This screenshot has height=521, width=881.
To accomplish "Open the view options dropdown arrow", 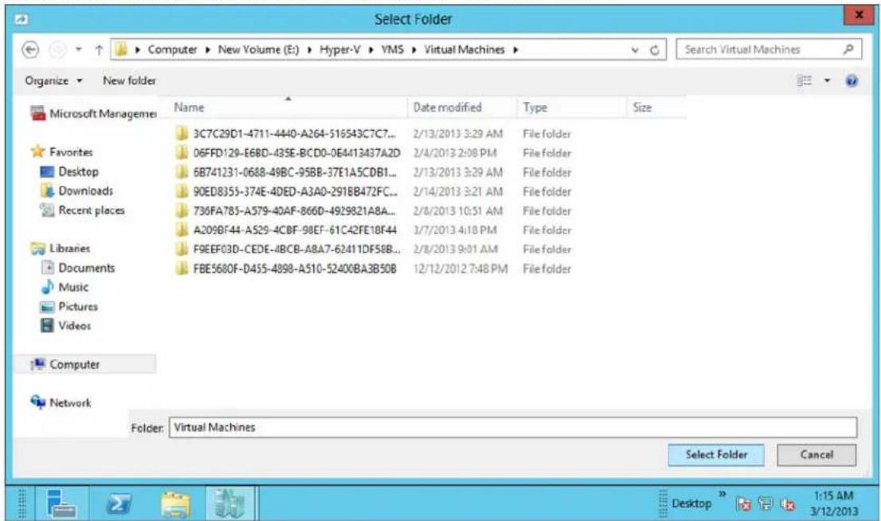I will point(827,81).
